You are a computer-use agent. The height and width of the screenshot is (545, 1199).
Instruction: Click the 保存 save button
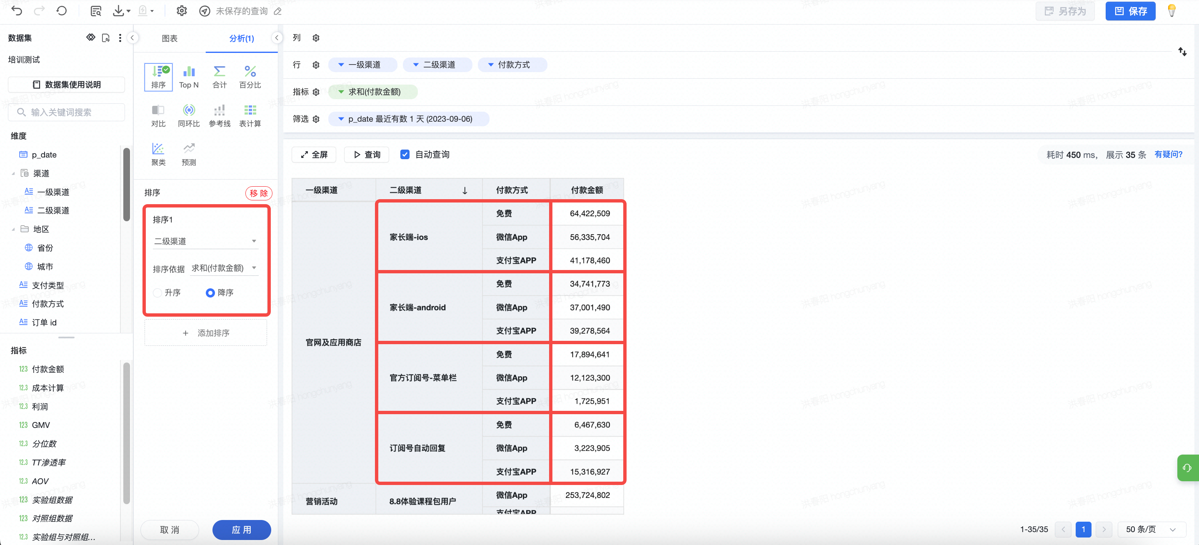pyautogui.click(x=1130, y=11)
